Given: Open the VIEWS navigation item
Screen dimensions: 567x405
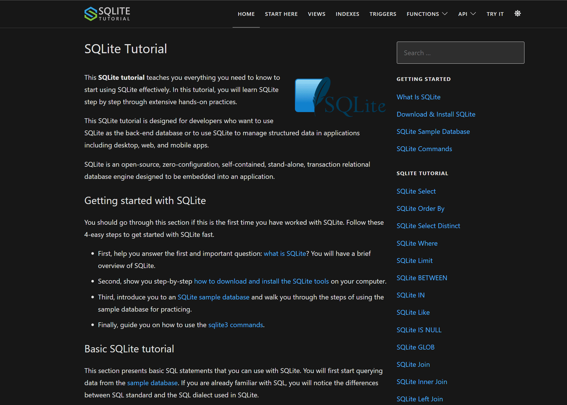Looking at the screenshot, I should click(316, 14).
